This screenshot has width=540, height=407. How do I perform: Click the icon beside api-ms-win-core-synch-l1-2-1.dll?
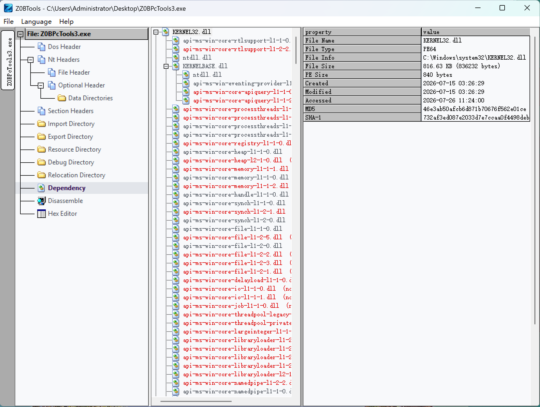point(176,212)
